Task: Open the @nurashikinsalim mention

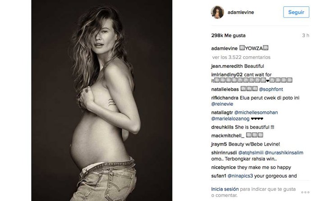Action: click(x=284, y=153)
